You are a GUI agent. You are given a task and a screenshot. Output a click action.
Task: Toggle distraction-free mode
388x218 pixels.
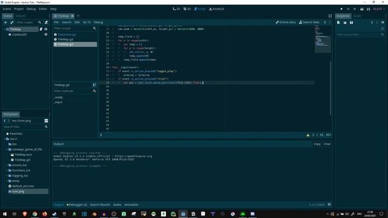coord(330,16)
